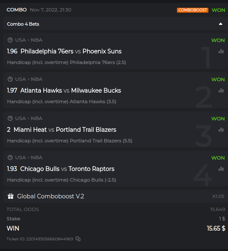Screen dimensions: 228x251
Task: Open Atlanta Hawks vs Milwaukee Bucks match
Action: [x=71, y=91]
